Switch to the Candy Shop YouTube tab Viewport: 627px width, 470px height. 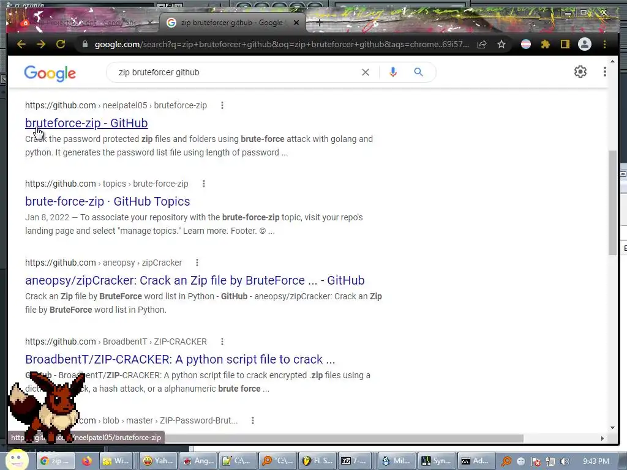click(x=86, y=23)
